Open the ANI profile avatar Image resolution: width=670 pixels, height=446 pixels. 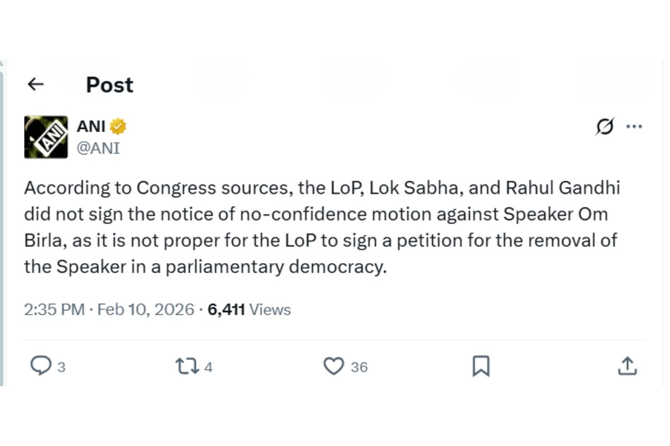(x=46, y=137)
